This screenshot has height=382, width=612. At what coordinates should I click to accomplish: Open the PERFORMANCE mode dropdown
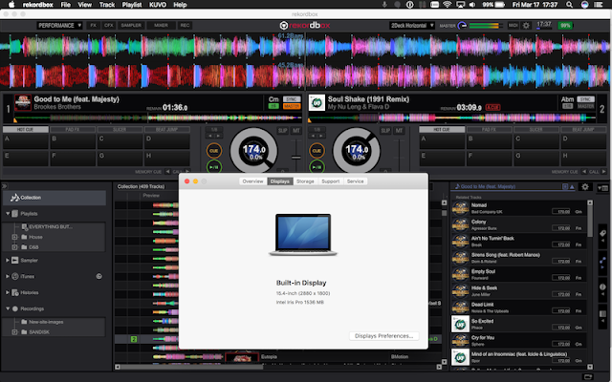coord(59,26)
